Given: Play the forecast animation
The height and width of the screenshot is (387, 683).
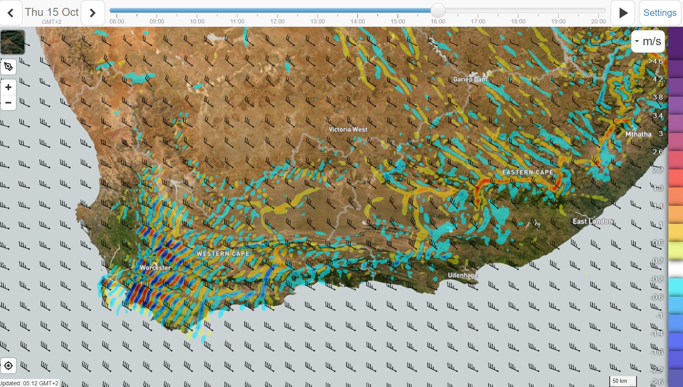Looking at the screenshot, I should click(x=623, y=13).
